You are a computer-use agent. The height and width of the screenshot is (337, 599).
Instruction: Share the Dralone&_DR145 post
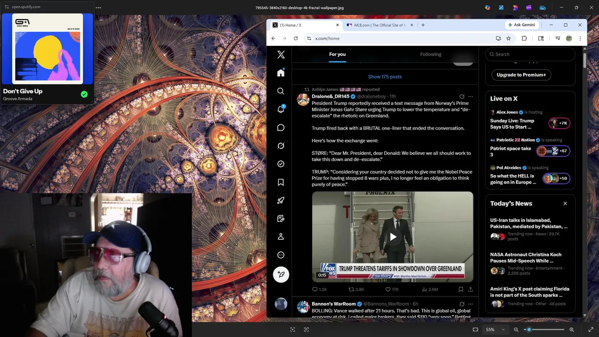[x=470, y=289]
